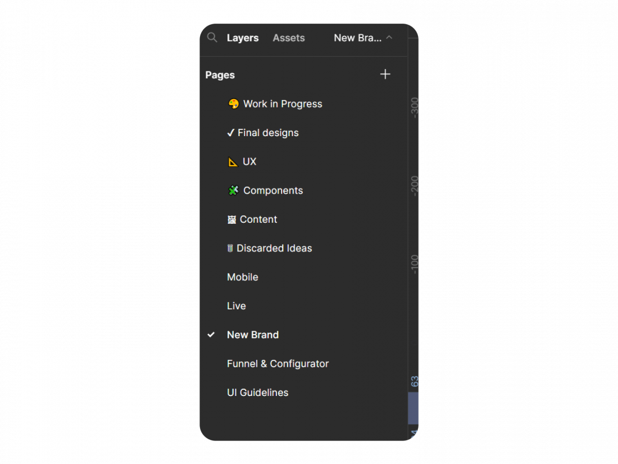Image resolution: width=618 pixels, height=464 pixels.
Task: Click the checkmark icon before Final designs
Action: (x=230, y=133)
